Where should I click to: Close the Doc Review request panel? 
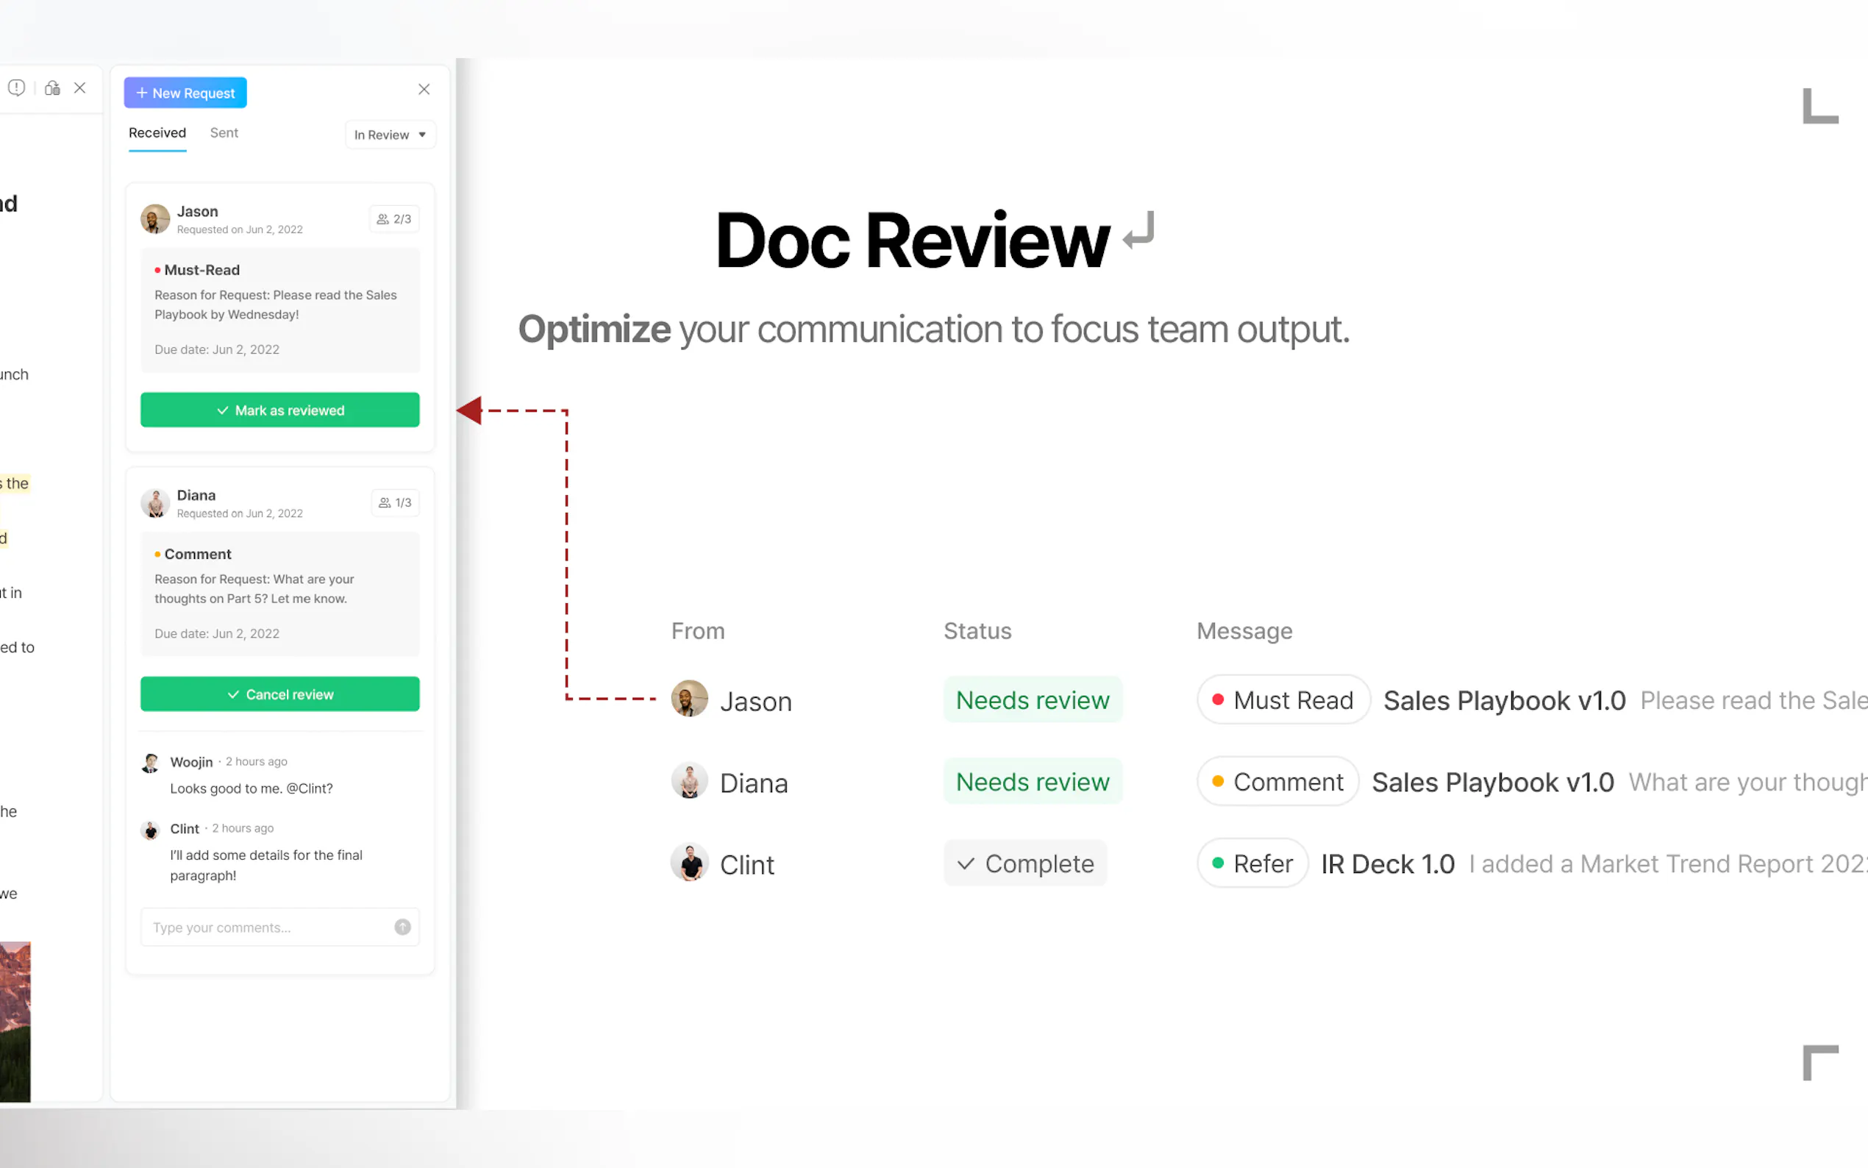point(424,90)
